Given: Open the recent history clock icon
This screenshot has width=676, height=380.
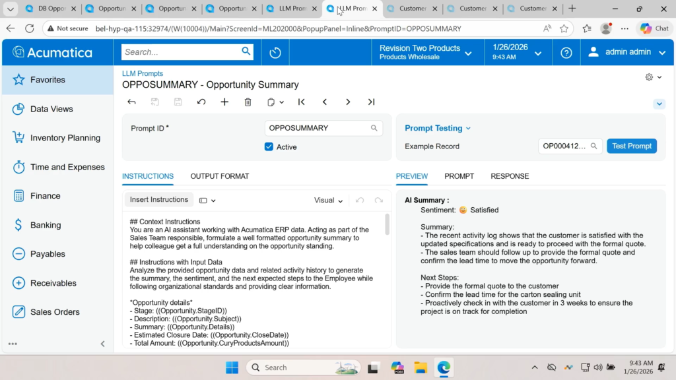Looking at the screenshot, I should [275, 53].
